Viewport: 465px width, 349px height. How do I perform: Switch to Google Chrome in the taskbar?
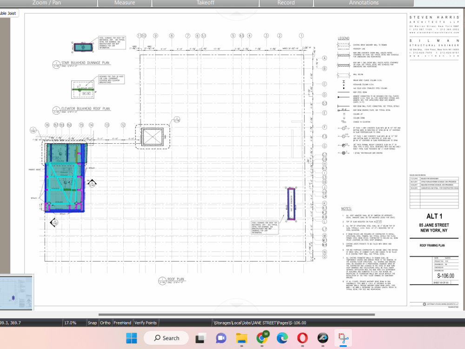tap(262, 338)
